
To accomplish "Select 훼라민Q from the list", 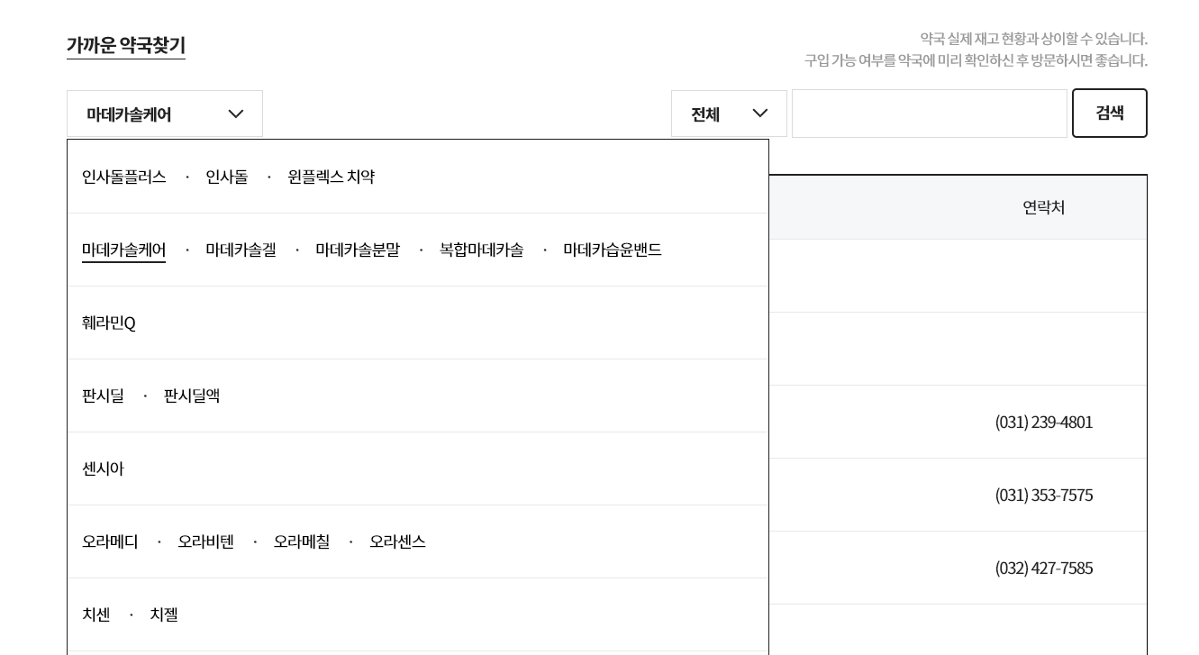I will click(x=109, y=323).
